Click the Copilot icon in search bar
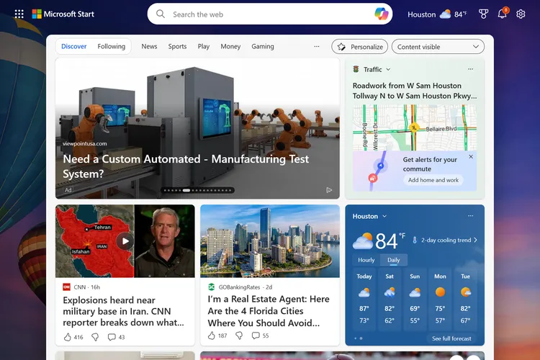The width and height of the screenshot is (540, 360). pos(382,14)
